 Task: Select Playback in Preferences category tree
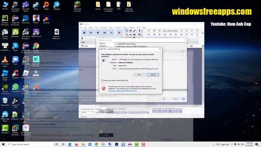(103, 46)
